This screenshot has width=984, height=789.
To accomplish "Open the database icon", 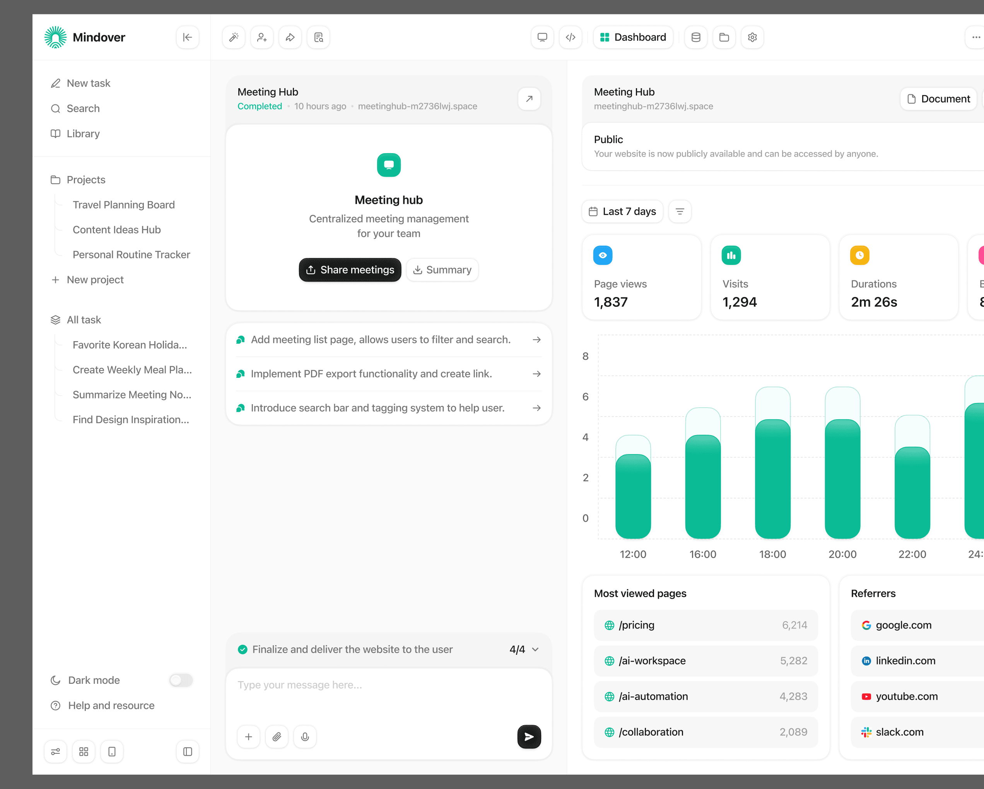I will tap(696, 38).
